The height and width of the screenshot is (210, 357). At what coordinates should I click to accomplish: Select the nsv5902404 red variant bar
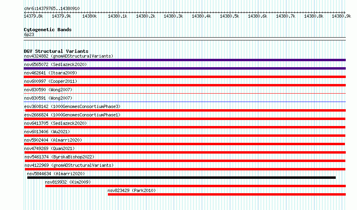pos(184,144)
